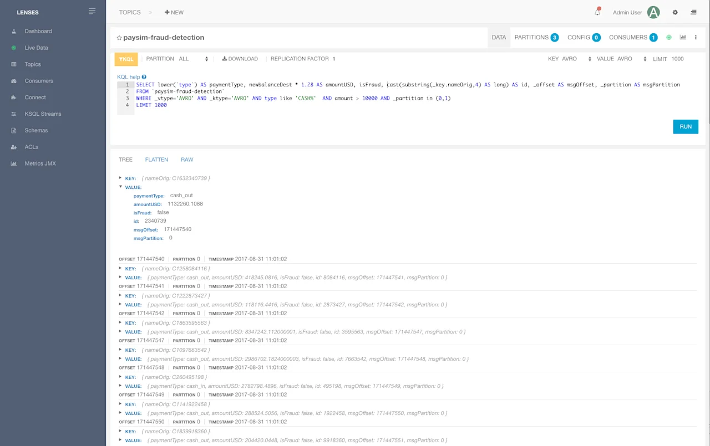Expand the cash_in VALUE with msgOffset 171447549
The height and width of the screenshot is (446, 710).
120,386
